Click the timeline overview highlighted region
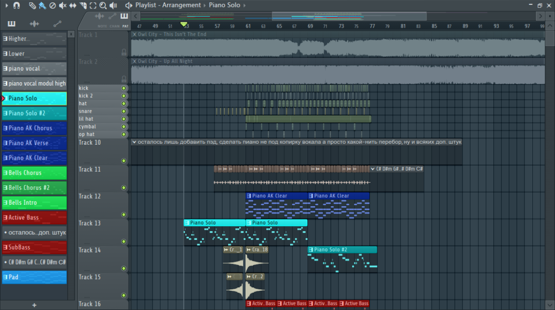 [349, 16]
